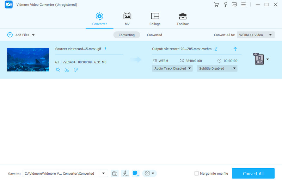The height and width of the screenshot is (181, 282).
Task: Expand the settings gear dropdown arrow
Action: [153, 174]
